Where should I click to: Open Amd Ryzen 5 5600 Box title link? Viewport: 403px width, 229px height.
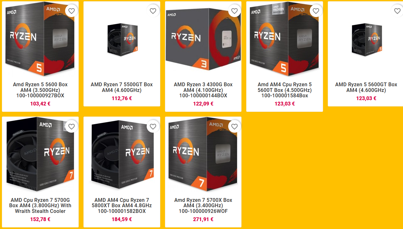[x=40, y=90]
